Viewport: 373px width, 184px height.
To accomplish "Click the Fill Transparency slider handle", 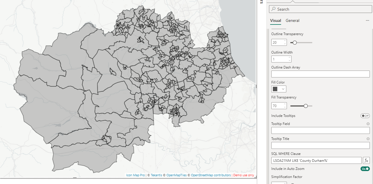I will click(x=306, y=106).
